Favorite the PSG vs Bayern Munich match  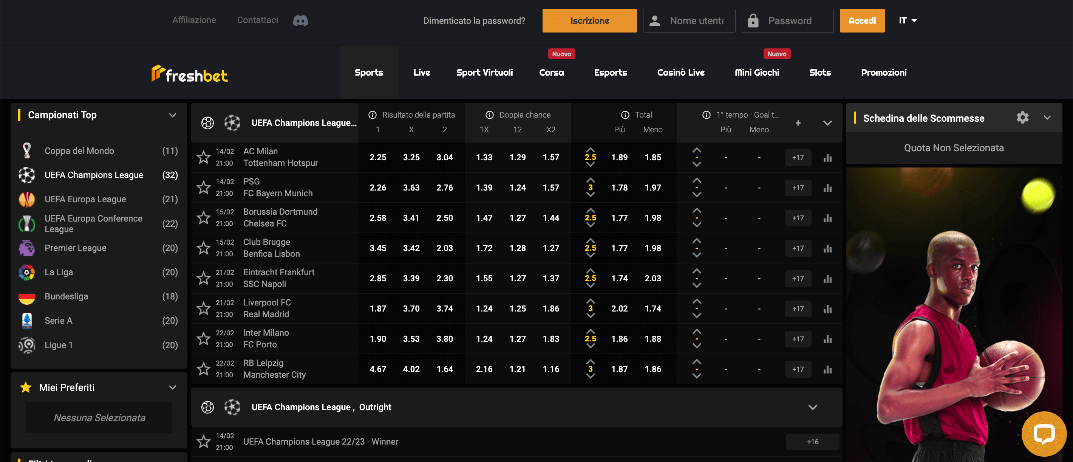point(203,188)
